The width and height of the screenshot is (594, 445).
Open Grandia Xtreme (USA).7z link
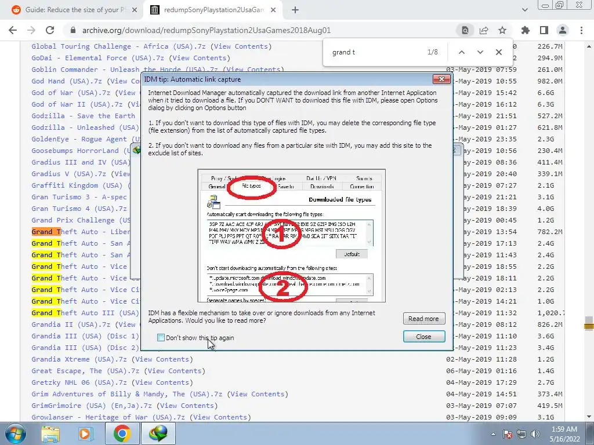click(79, 359)
